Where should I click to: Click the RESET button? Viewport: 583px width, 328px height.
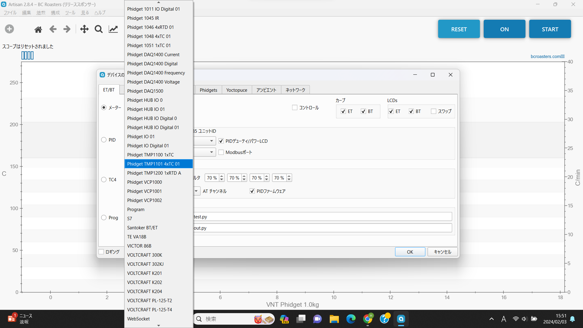click(459, 29)
